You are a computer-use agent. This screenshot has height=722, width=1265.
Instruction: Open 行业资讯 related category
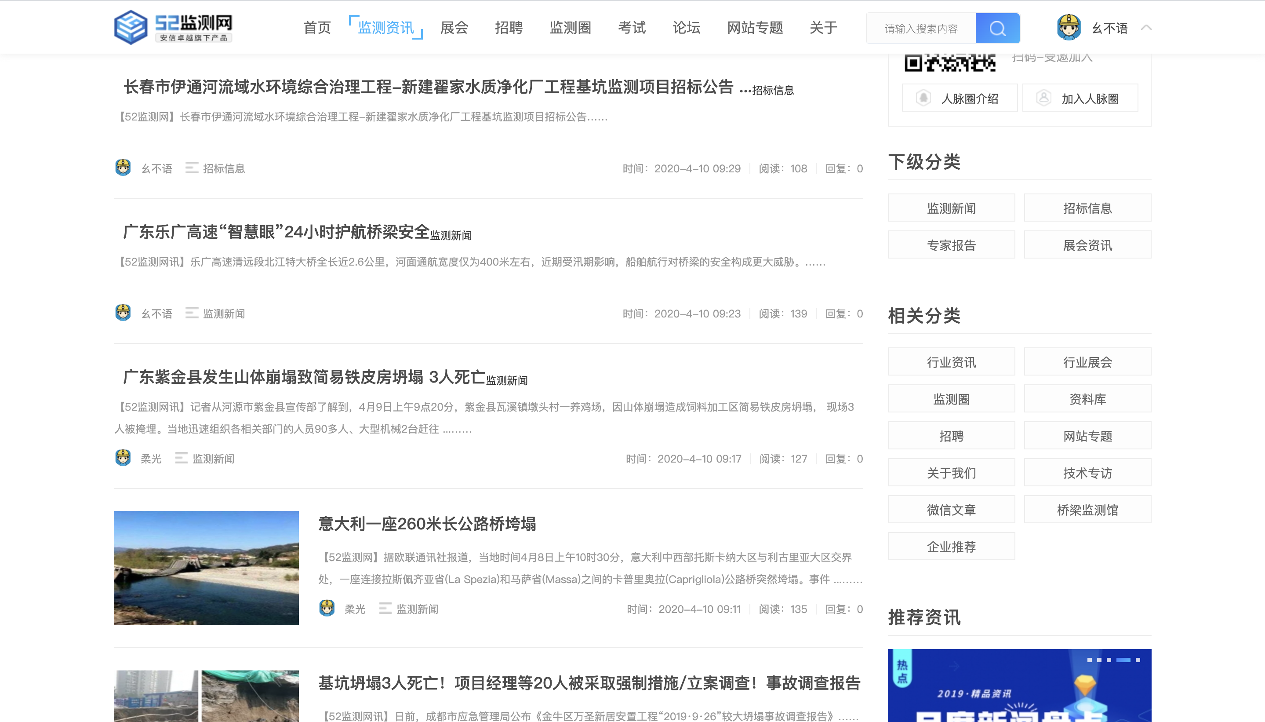click(x=951, y=362)
